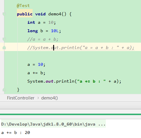Screen dimensions: 141x138
Task: Click fold end marker at closing brace
Action: (4, 90)
